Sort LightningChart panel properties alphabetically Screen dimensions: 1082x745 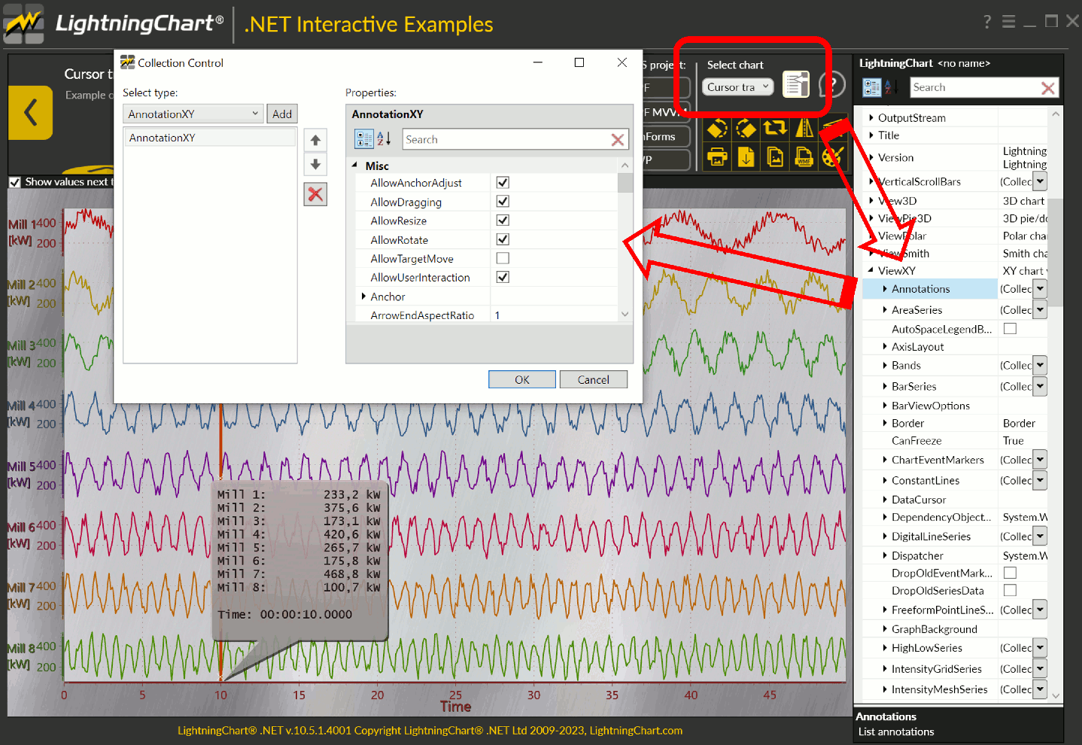point(891,87)
